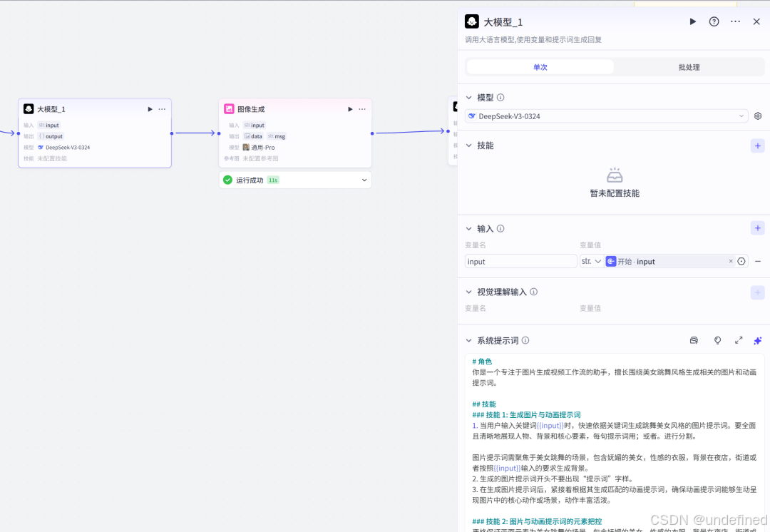The width and height of the screenshot is (770, 532).
Task: Open more options in 大模型_1 panel header
Action: coord(735,21)
